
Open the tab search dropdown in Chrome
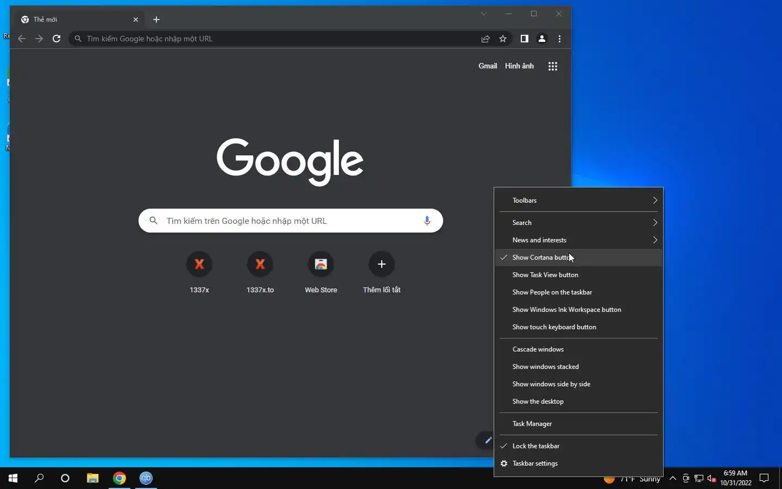[483, 14]
